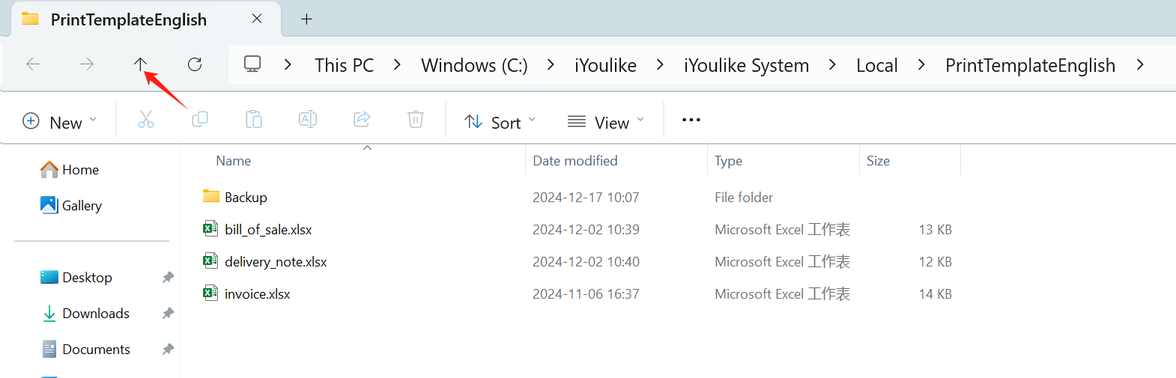1176x378 pixels.
Task: Click the Cut scissors icon
Action: [x=146, y=120]
